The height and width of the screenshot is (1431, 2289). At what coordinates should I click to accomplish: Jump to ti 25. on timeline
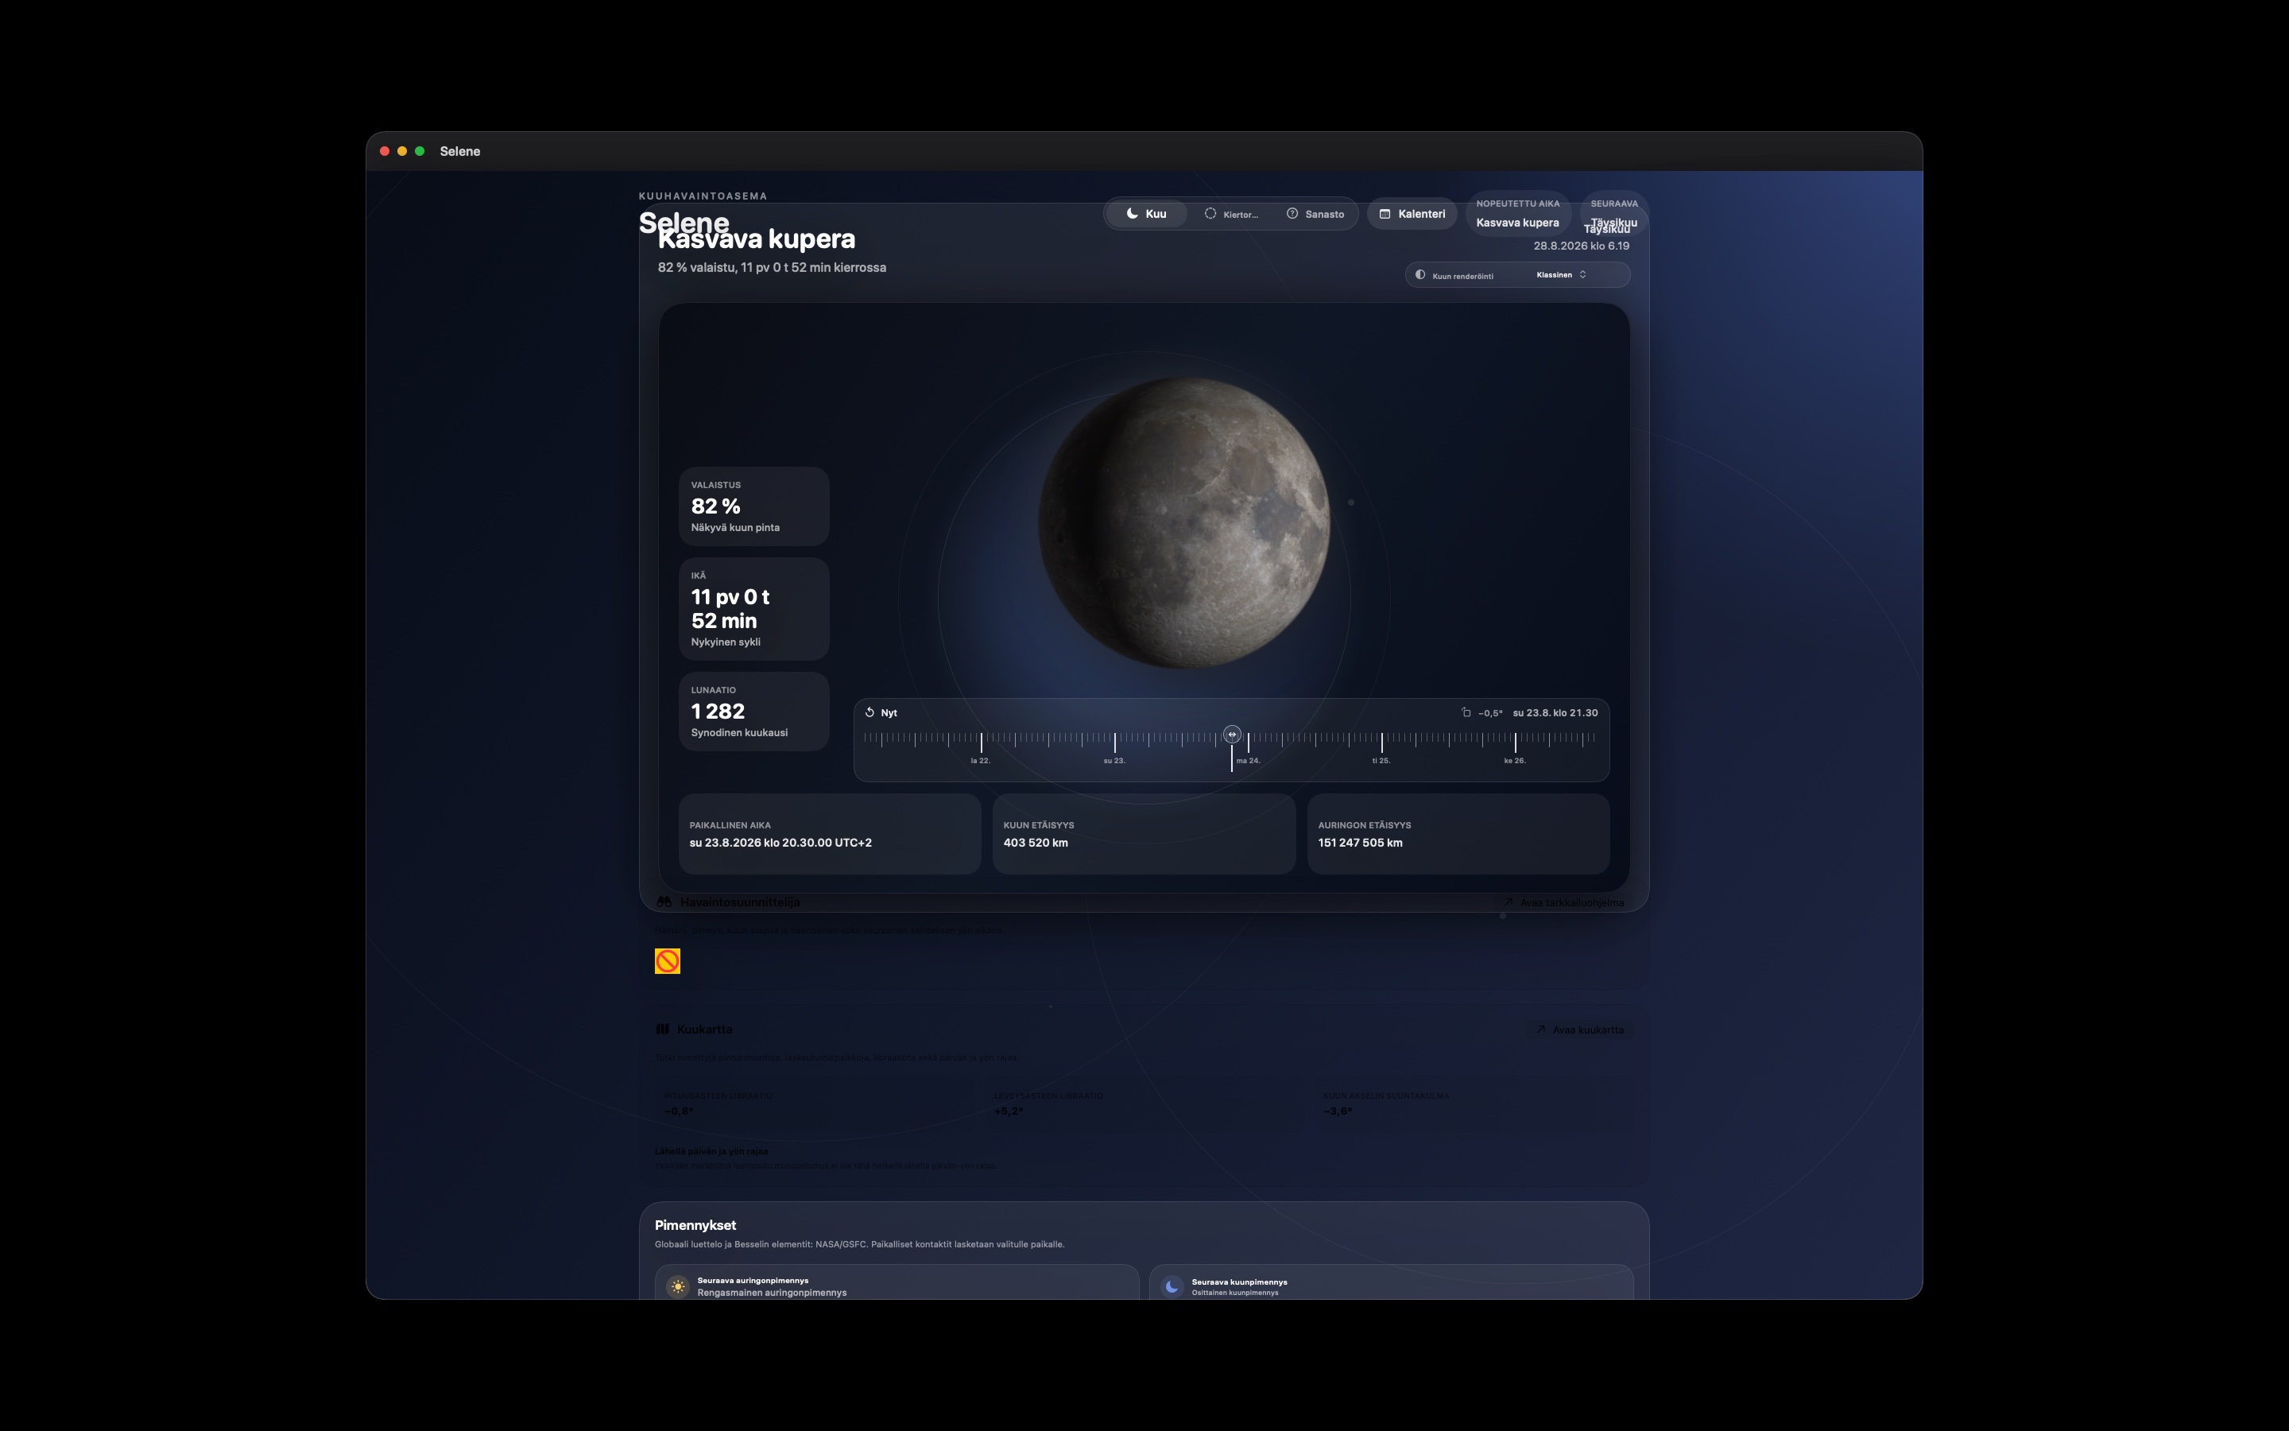tap(1381, 760)
